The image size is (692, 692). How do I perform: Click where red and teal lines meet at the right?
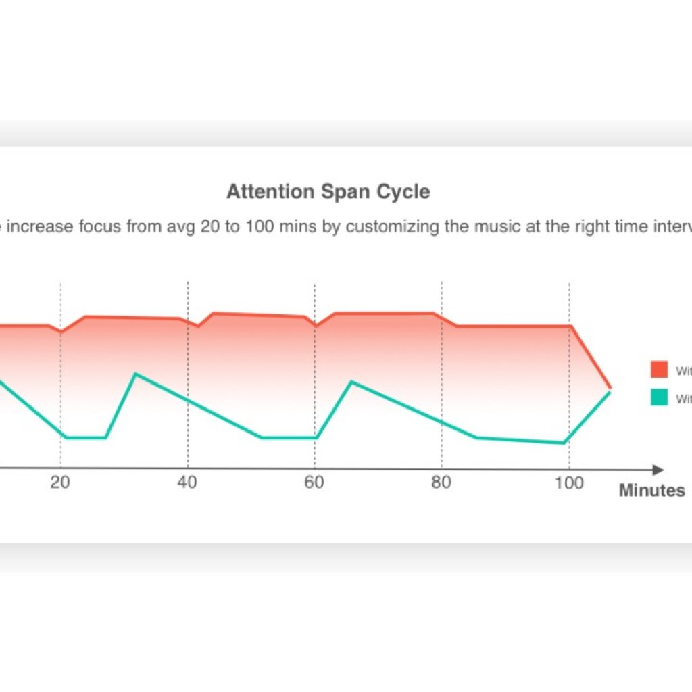[611, 390]
